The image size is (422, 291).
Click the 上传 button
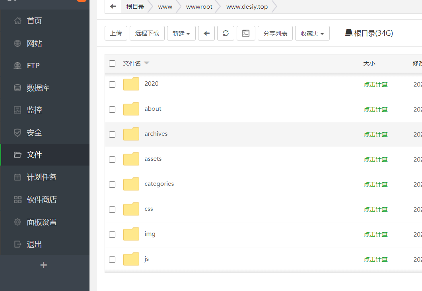coord(116,33)
